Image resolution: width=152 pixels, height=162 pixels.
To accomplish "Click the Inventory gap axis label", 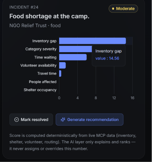I will coord(44,41).
